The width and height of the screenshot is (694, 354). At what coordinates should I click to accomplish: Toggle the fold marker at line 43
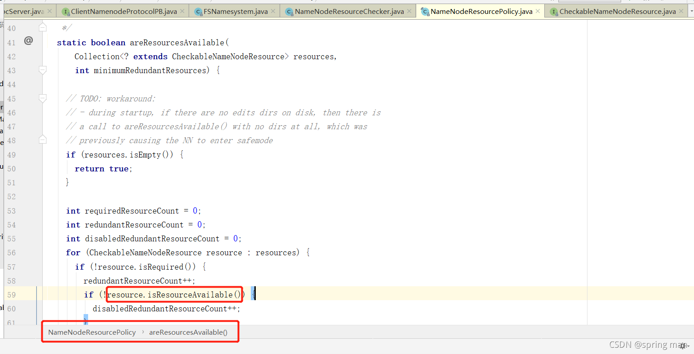pyautogui.click(x=43, y=70)
